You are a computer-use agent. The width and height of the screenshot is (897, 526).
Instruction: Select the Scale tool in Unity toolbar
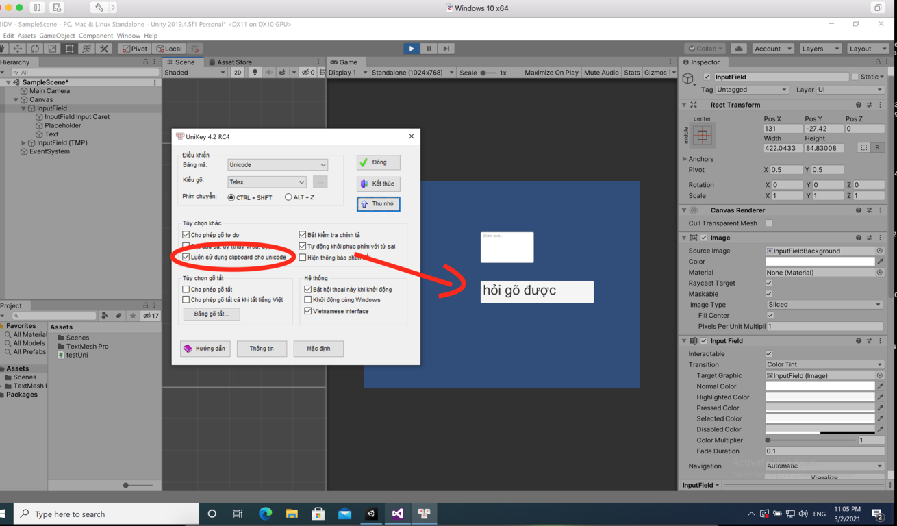tap(52, 49)
